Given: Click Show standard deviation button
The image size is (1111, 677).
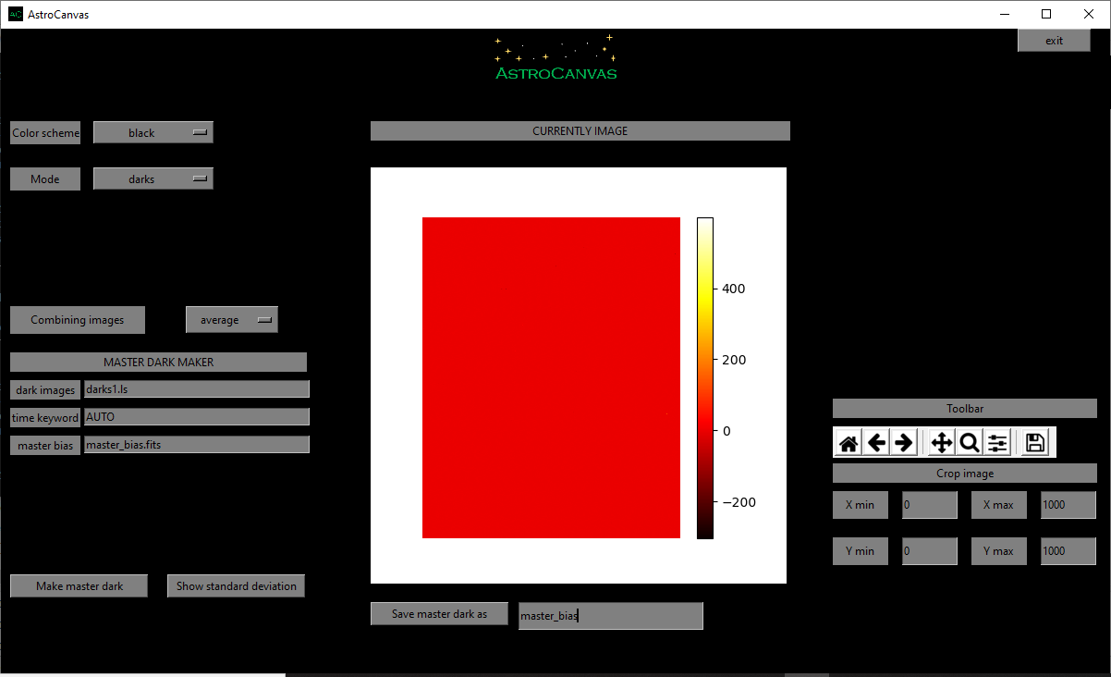Looking at the screenshot, I should 237,585.
